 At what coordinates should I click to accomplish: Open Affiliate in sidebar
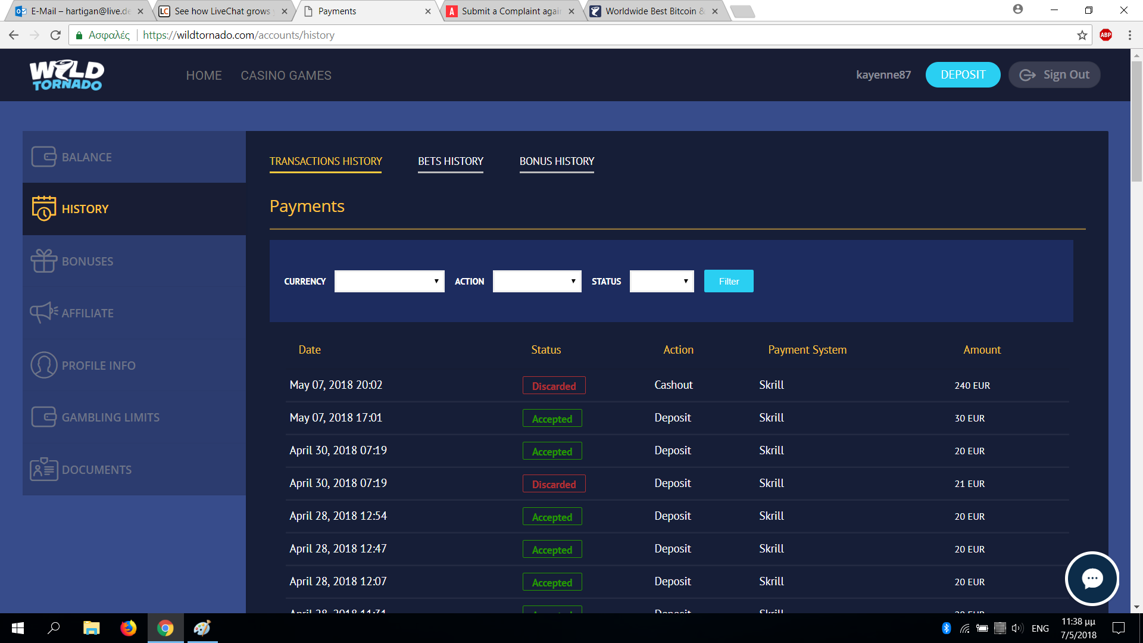(x=134, y=313)
